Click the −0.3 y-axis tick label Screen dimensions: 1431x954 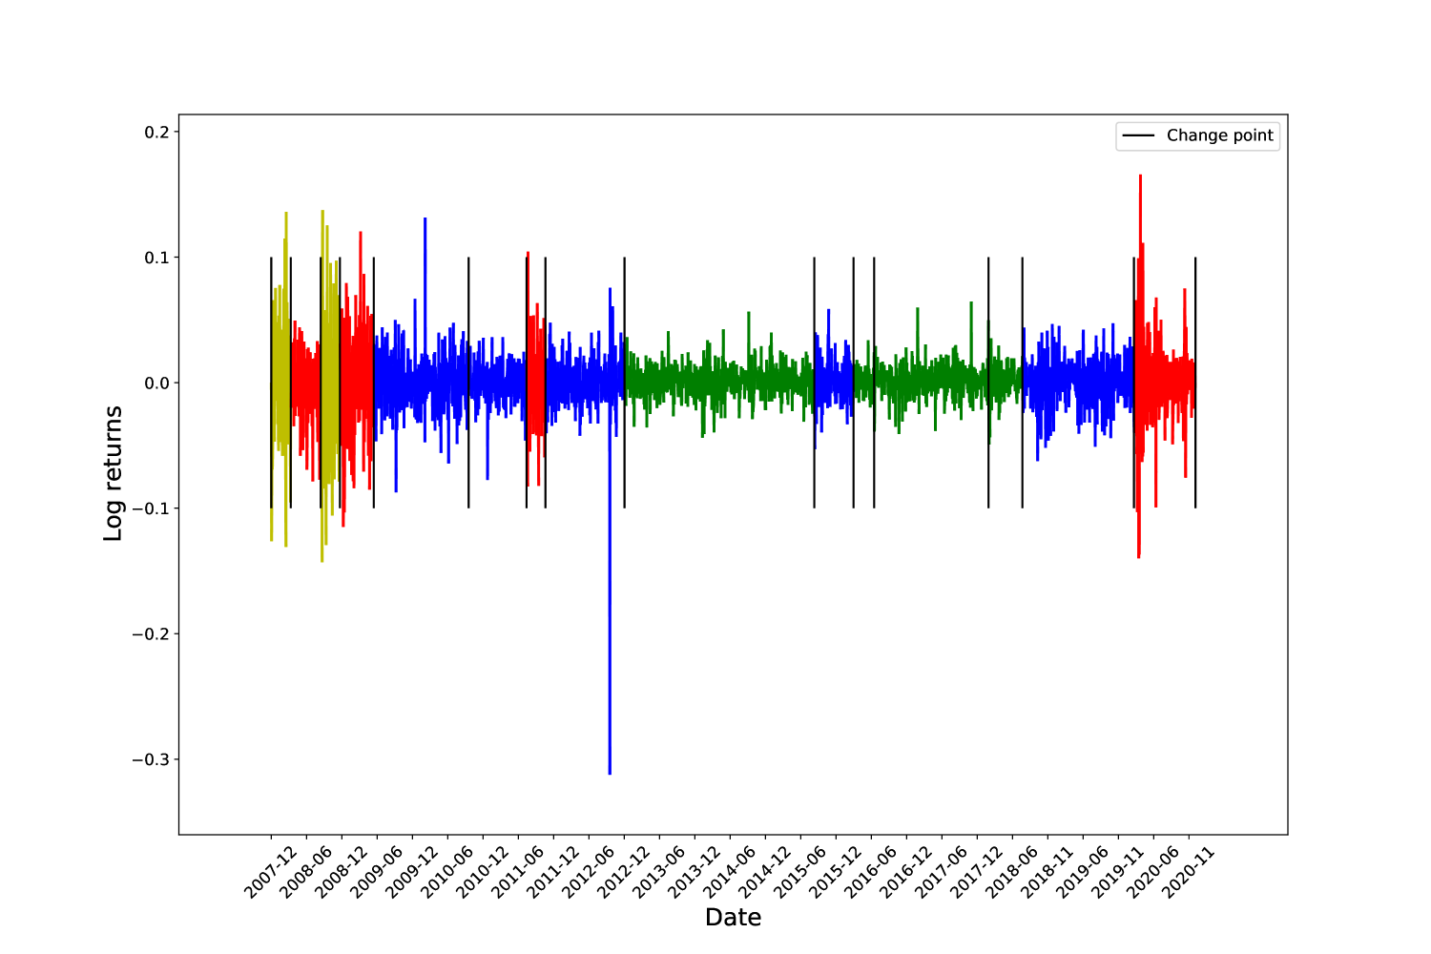151,759
